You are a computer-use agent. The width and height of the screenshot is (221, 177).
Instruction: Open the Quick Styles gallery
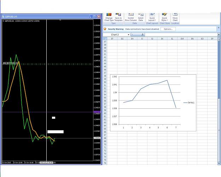pyautogui.click(x=164, y=17)
